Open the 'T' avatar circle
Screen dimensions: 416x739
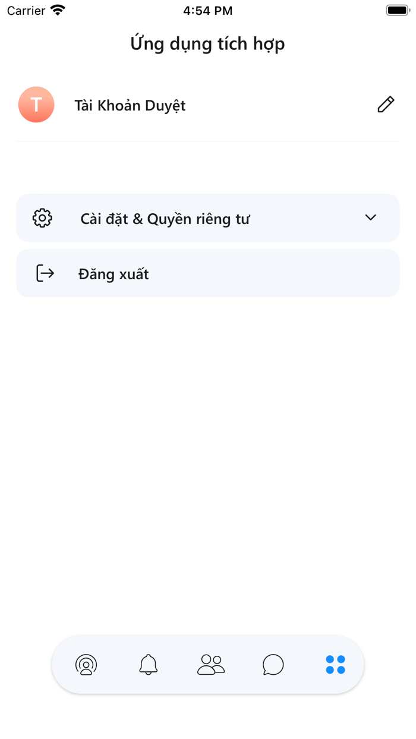pos(36,104)
